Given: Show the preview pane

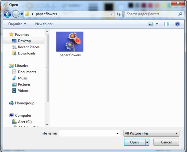Looking at the screenshot, I should pos(167,24).
